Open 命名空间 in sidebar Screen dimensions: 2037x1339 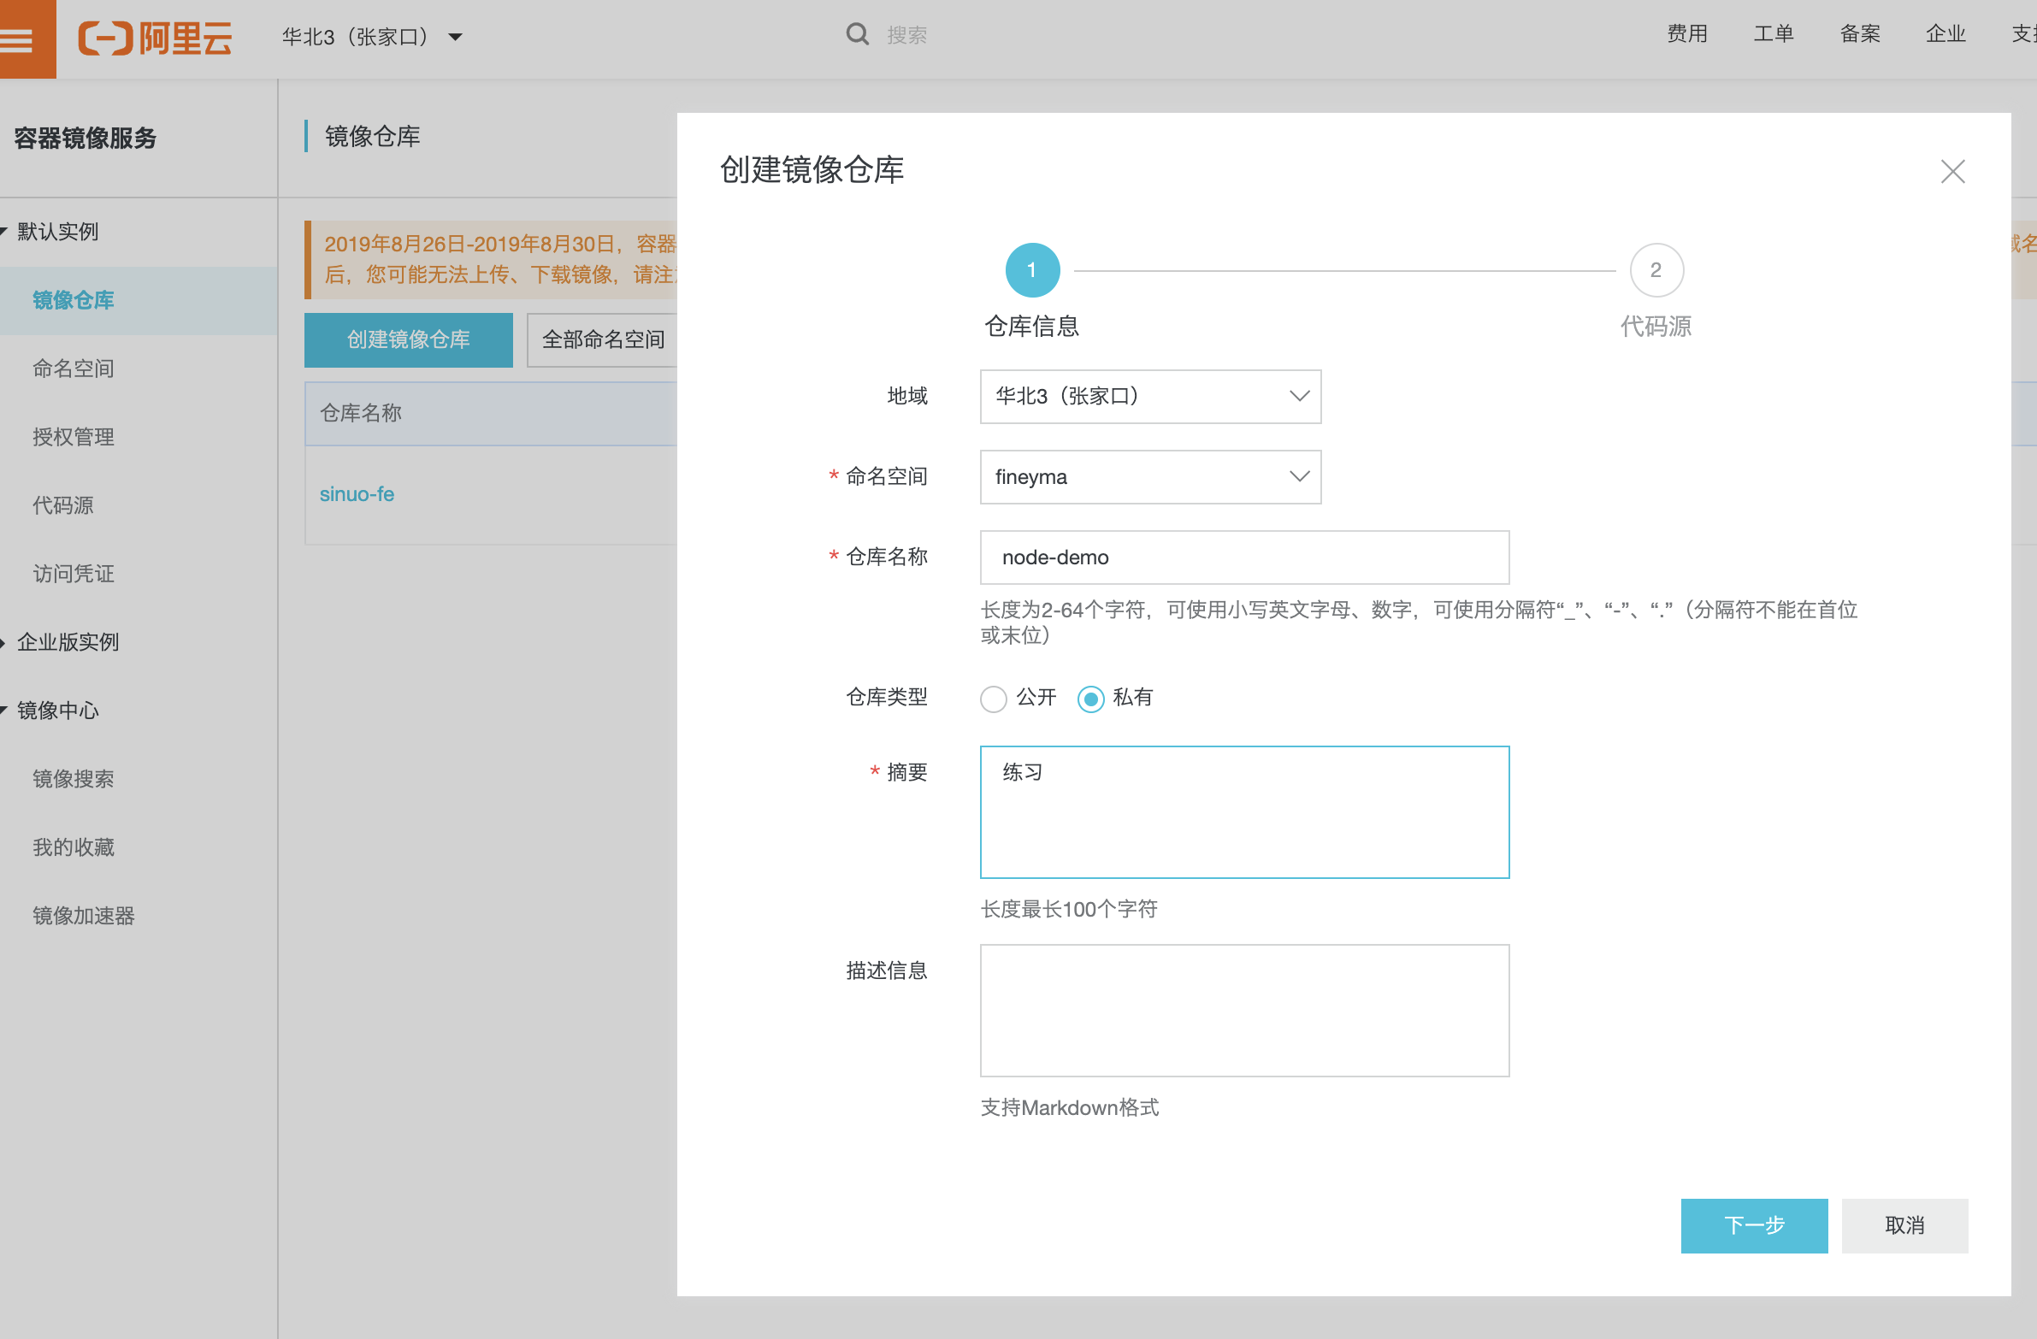click(x=73, y=368)
